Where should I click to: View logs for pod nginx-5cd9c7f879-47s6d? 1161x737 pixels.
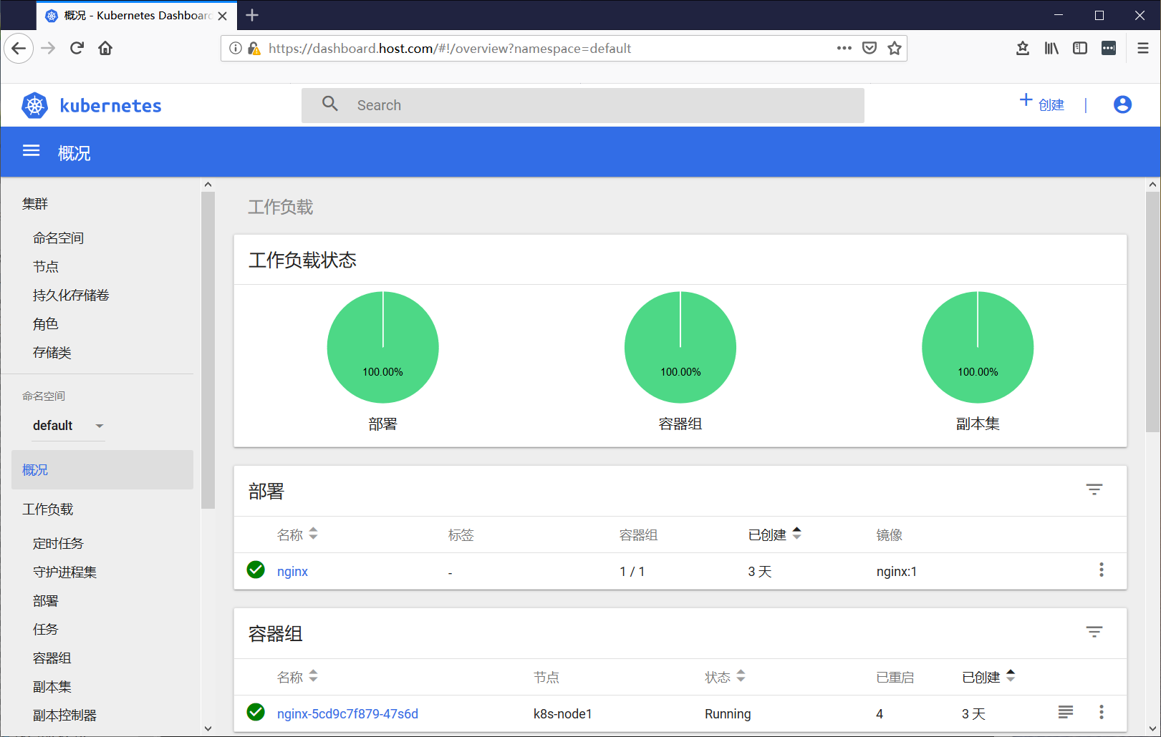(1065, 713)
